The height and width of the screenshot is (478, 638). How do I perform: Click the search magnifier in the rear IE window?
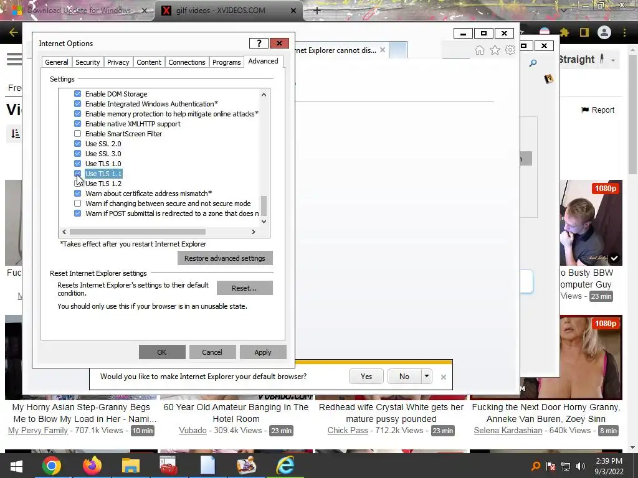(533, 63)
